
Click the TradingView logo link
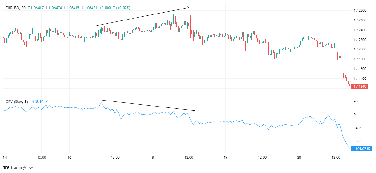[18, 168]
